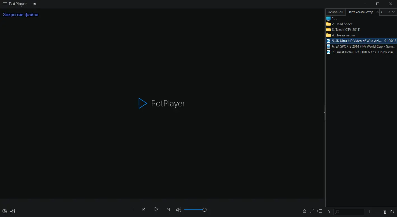Toggle play with the play button
The image size is (397, 217).
(156, 209)
